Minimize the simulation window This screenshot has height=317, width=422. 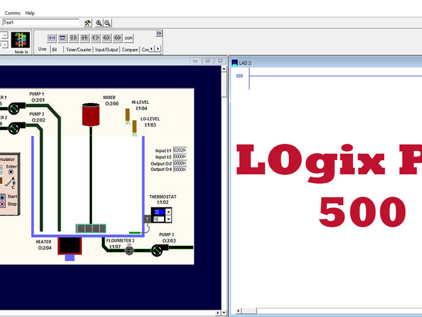coord(195,61)
